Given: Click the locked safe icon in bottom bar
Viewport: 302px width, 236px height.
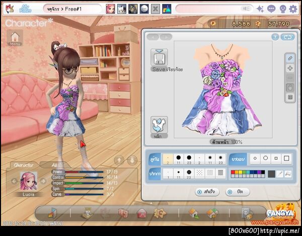Looking at the screenshot, I should [x=247, y=213].
